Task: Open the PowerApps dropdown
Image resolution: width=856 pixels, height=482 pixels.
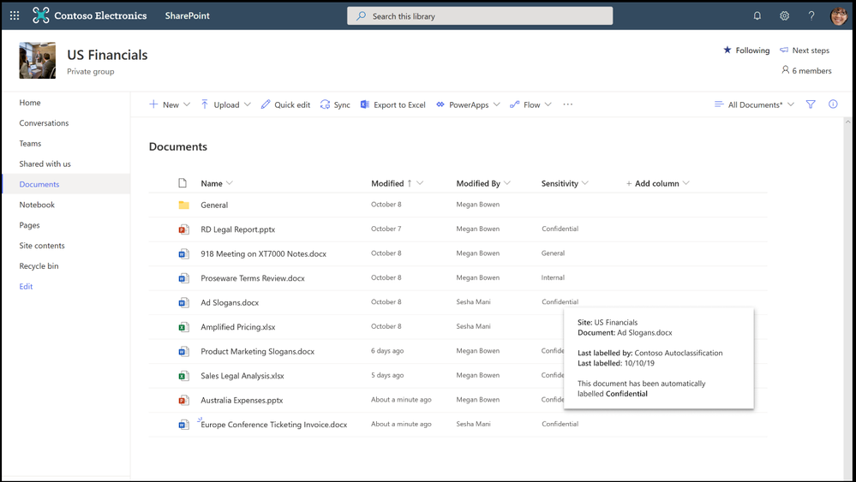Action: click(468, 104)
